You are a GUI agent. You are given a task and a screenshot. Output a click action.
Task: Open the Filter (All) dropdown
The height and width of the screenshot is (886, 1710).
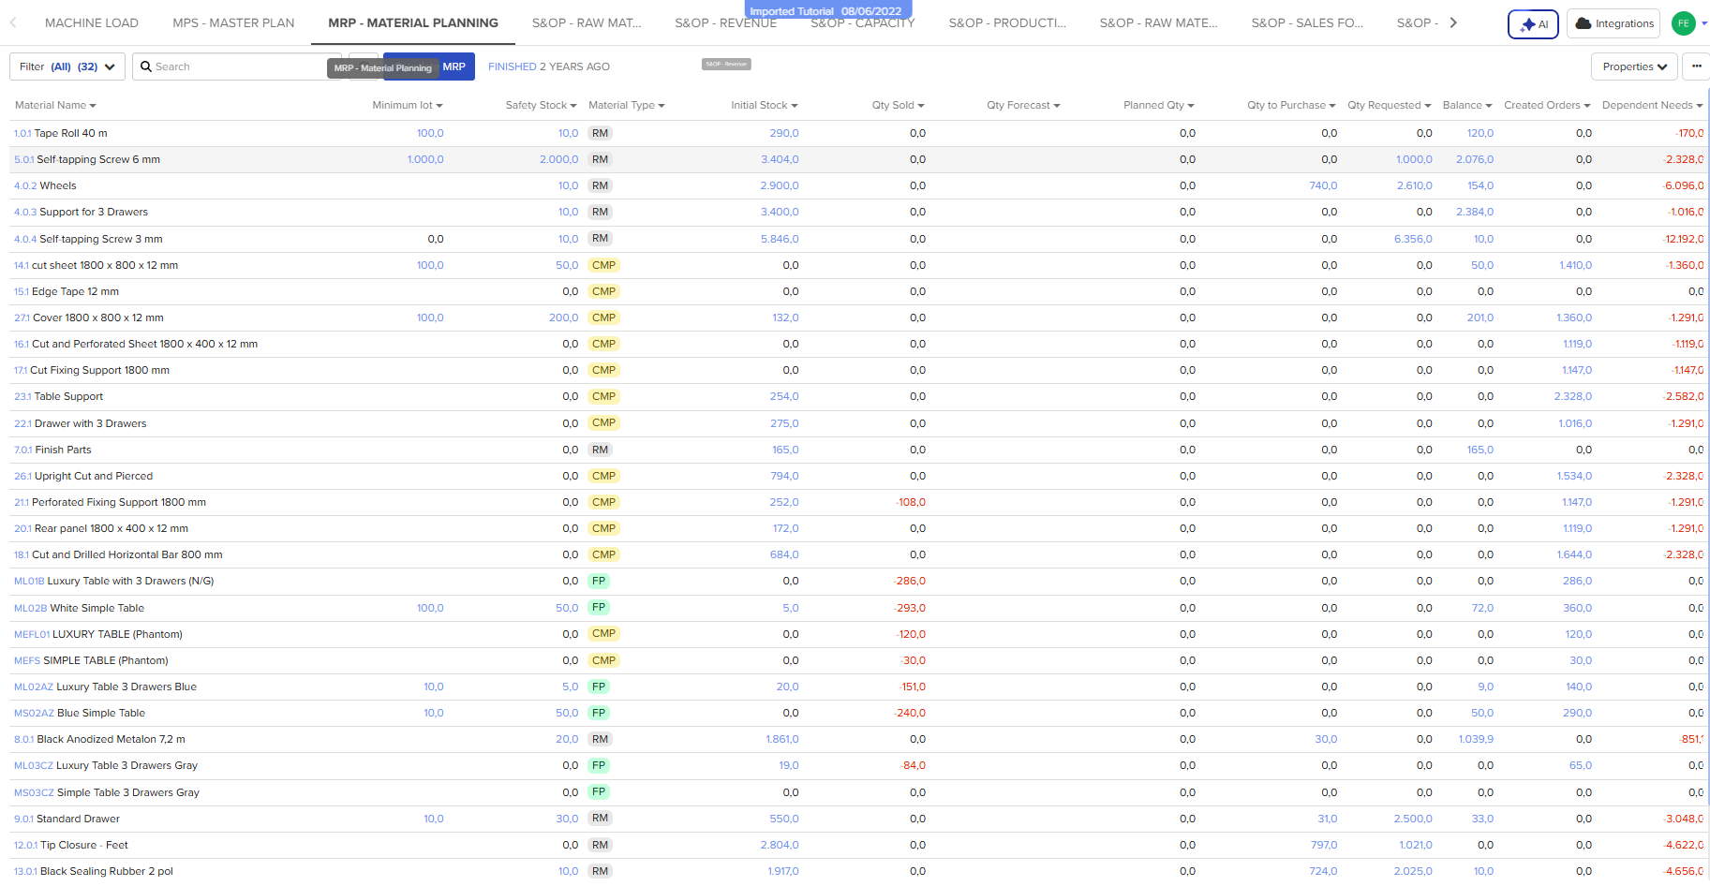click(x=67, y=66)
